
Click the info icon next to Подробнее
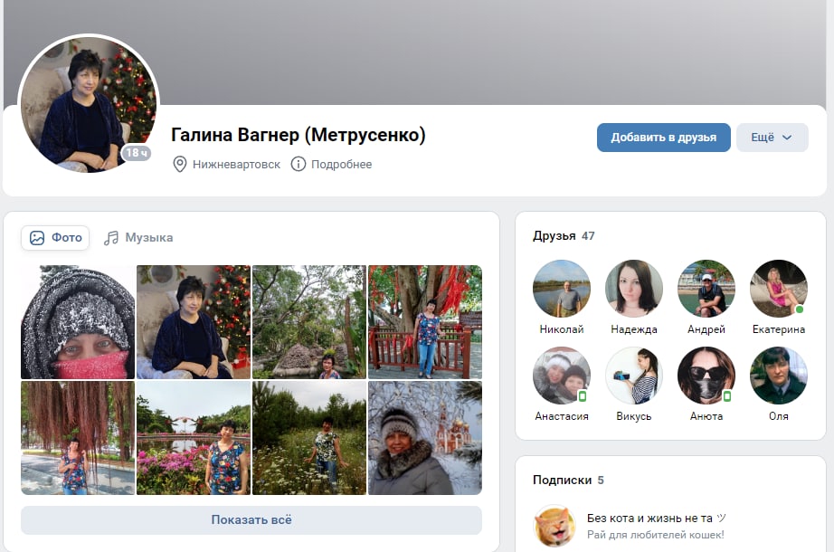pos(299,164)
